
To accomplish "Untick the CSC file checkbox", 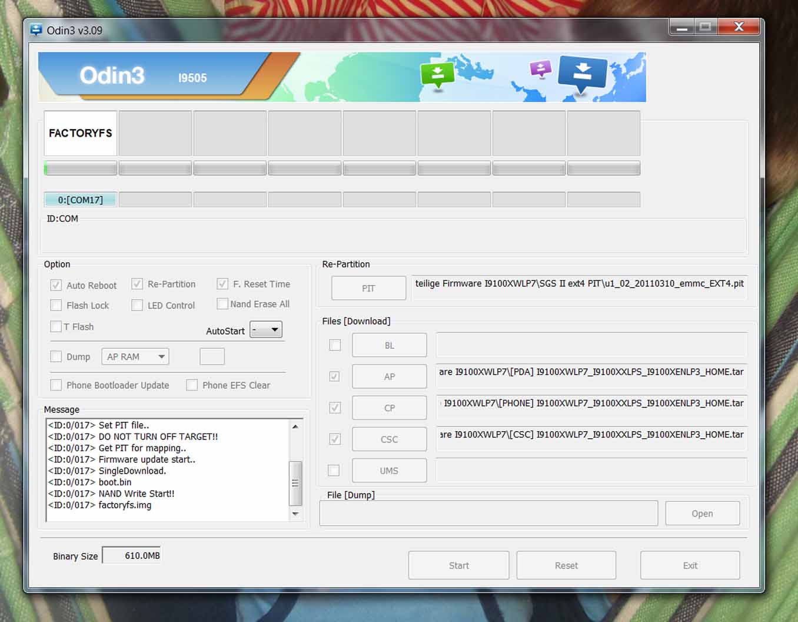I will (x=335, y=439).
